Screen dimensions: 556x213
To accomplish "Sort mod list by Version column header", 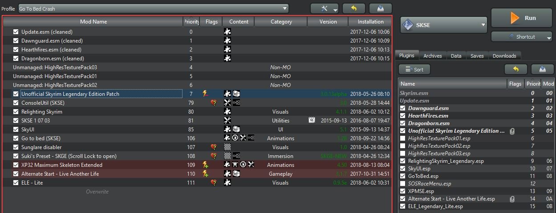I will click(328, 21).
